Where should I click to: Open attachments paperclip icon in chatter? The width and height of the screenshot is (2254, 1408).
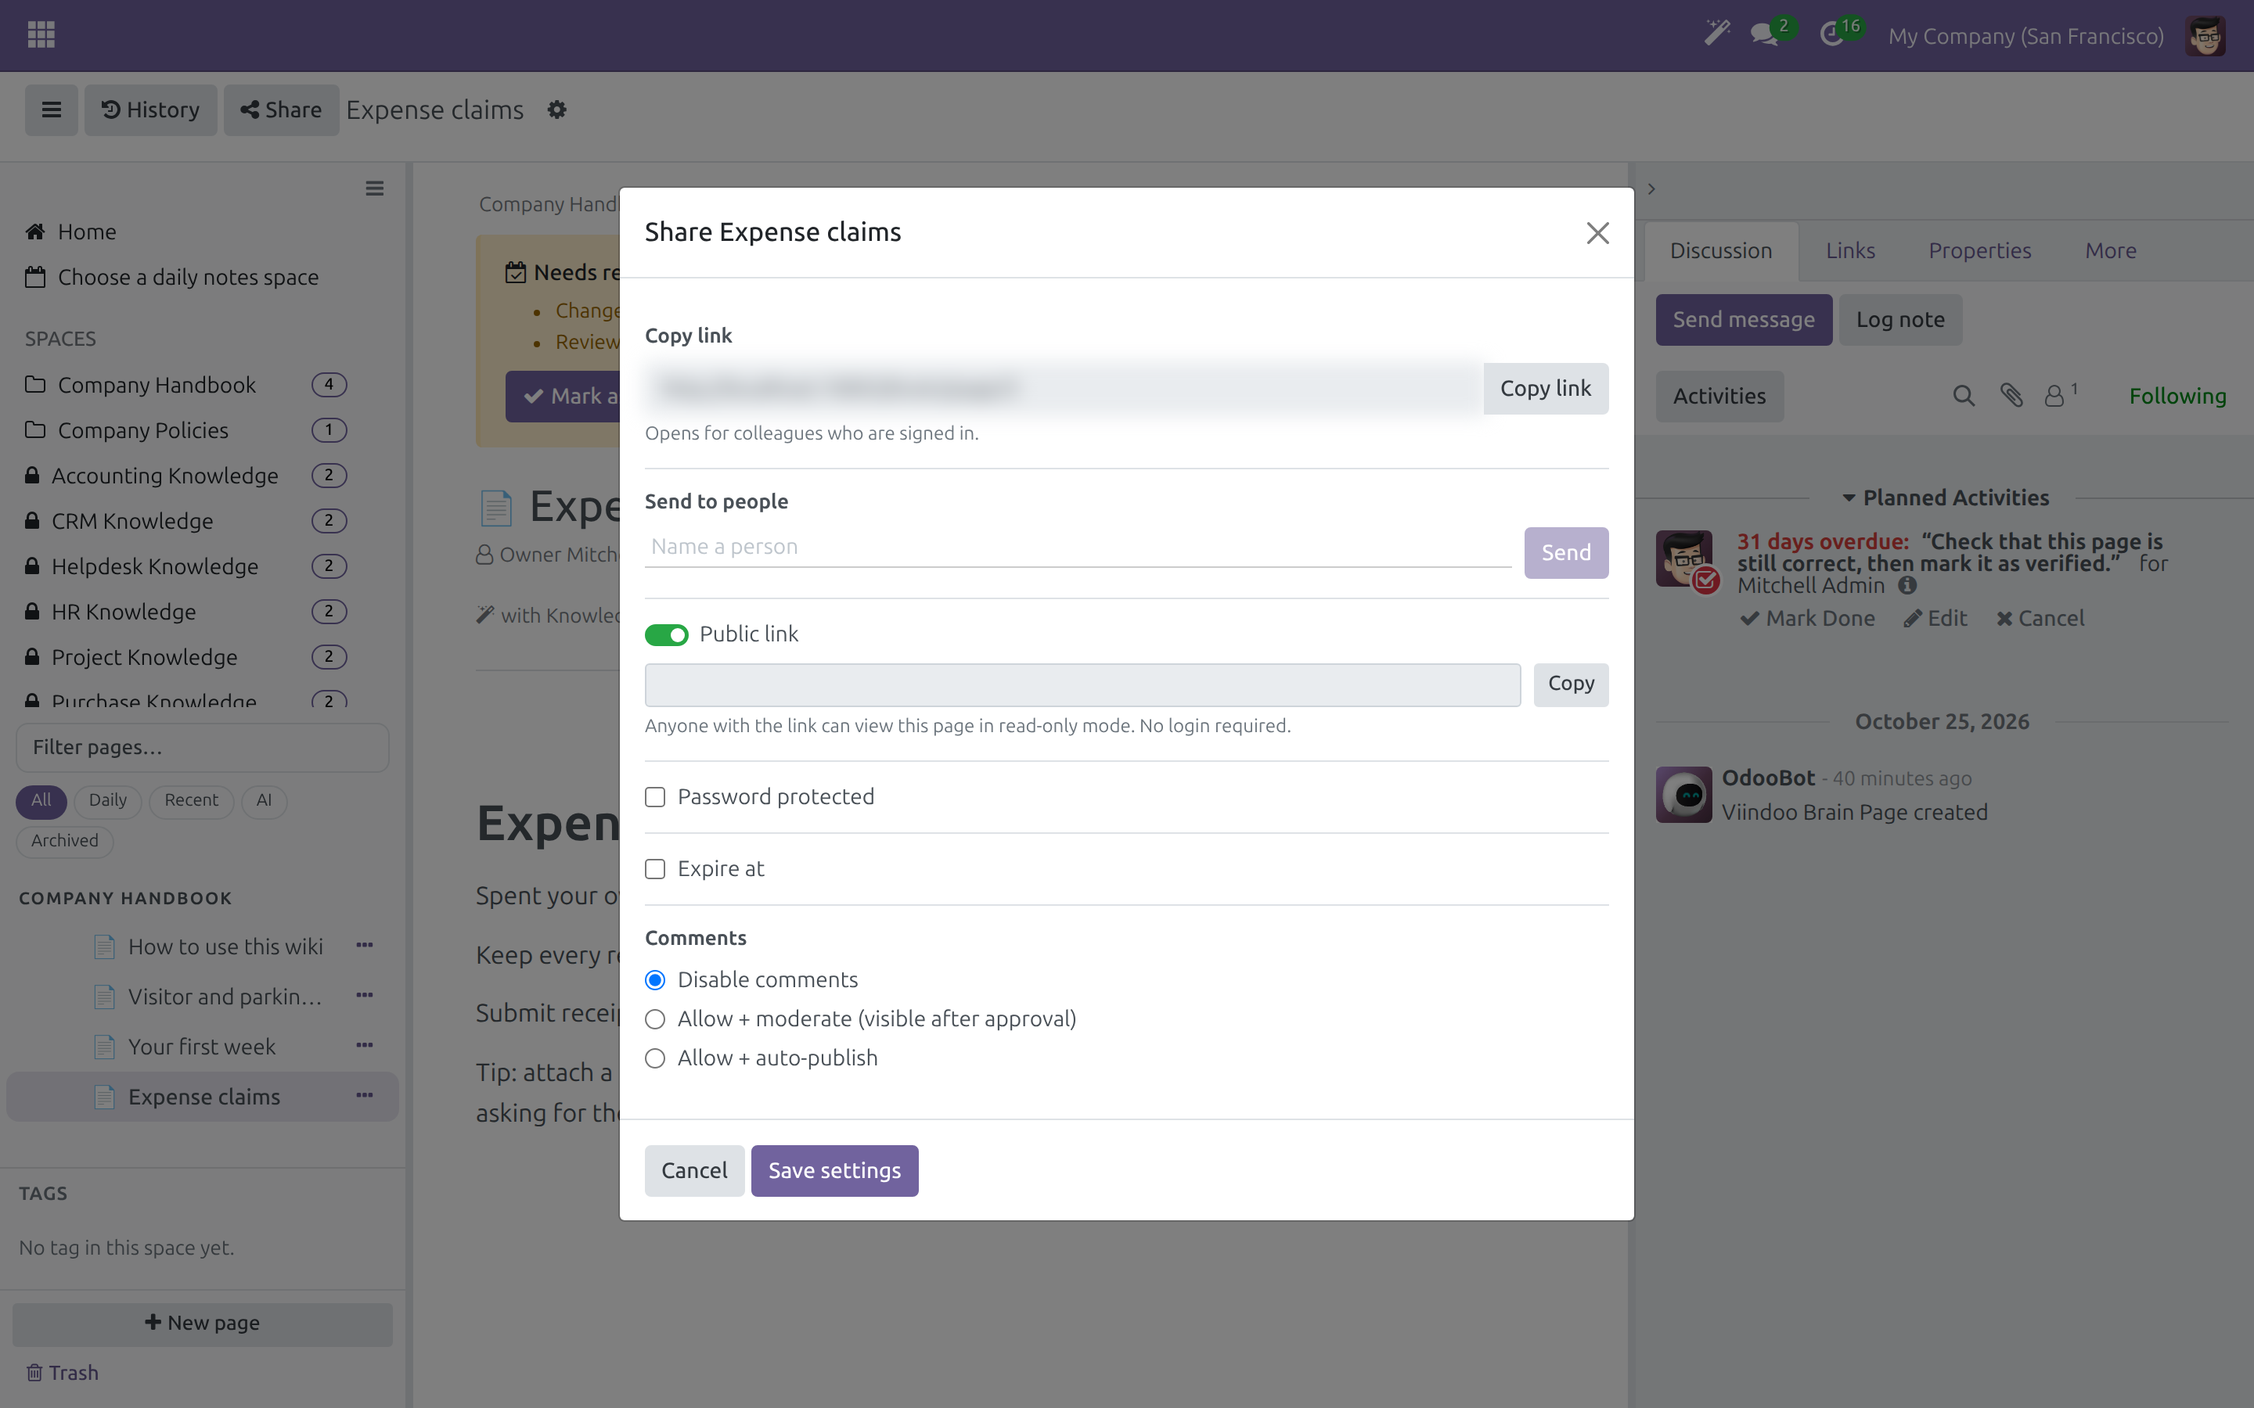pyautogui.click(x=2011, y=397)
